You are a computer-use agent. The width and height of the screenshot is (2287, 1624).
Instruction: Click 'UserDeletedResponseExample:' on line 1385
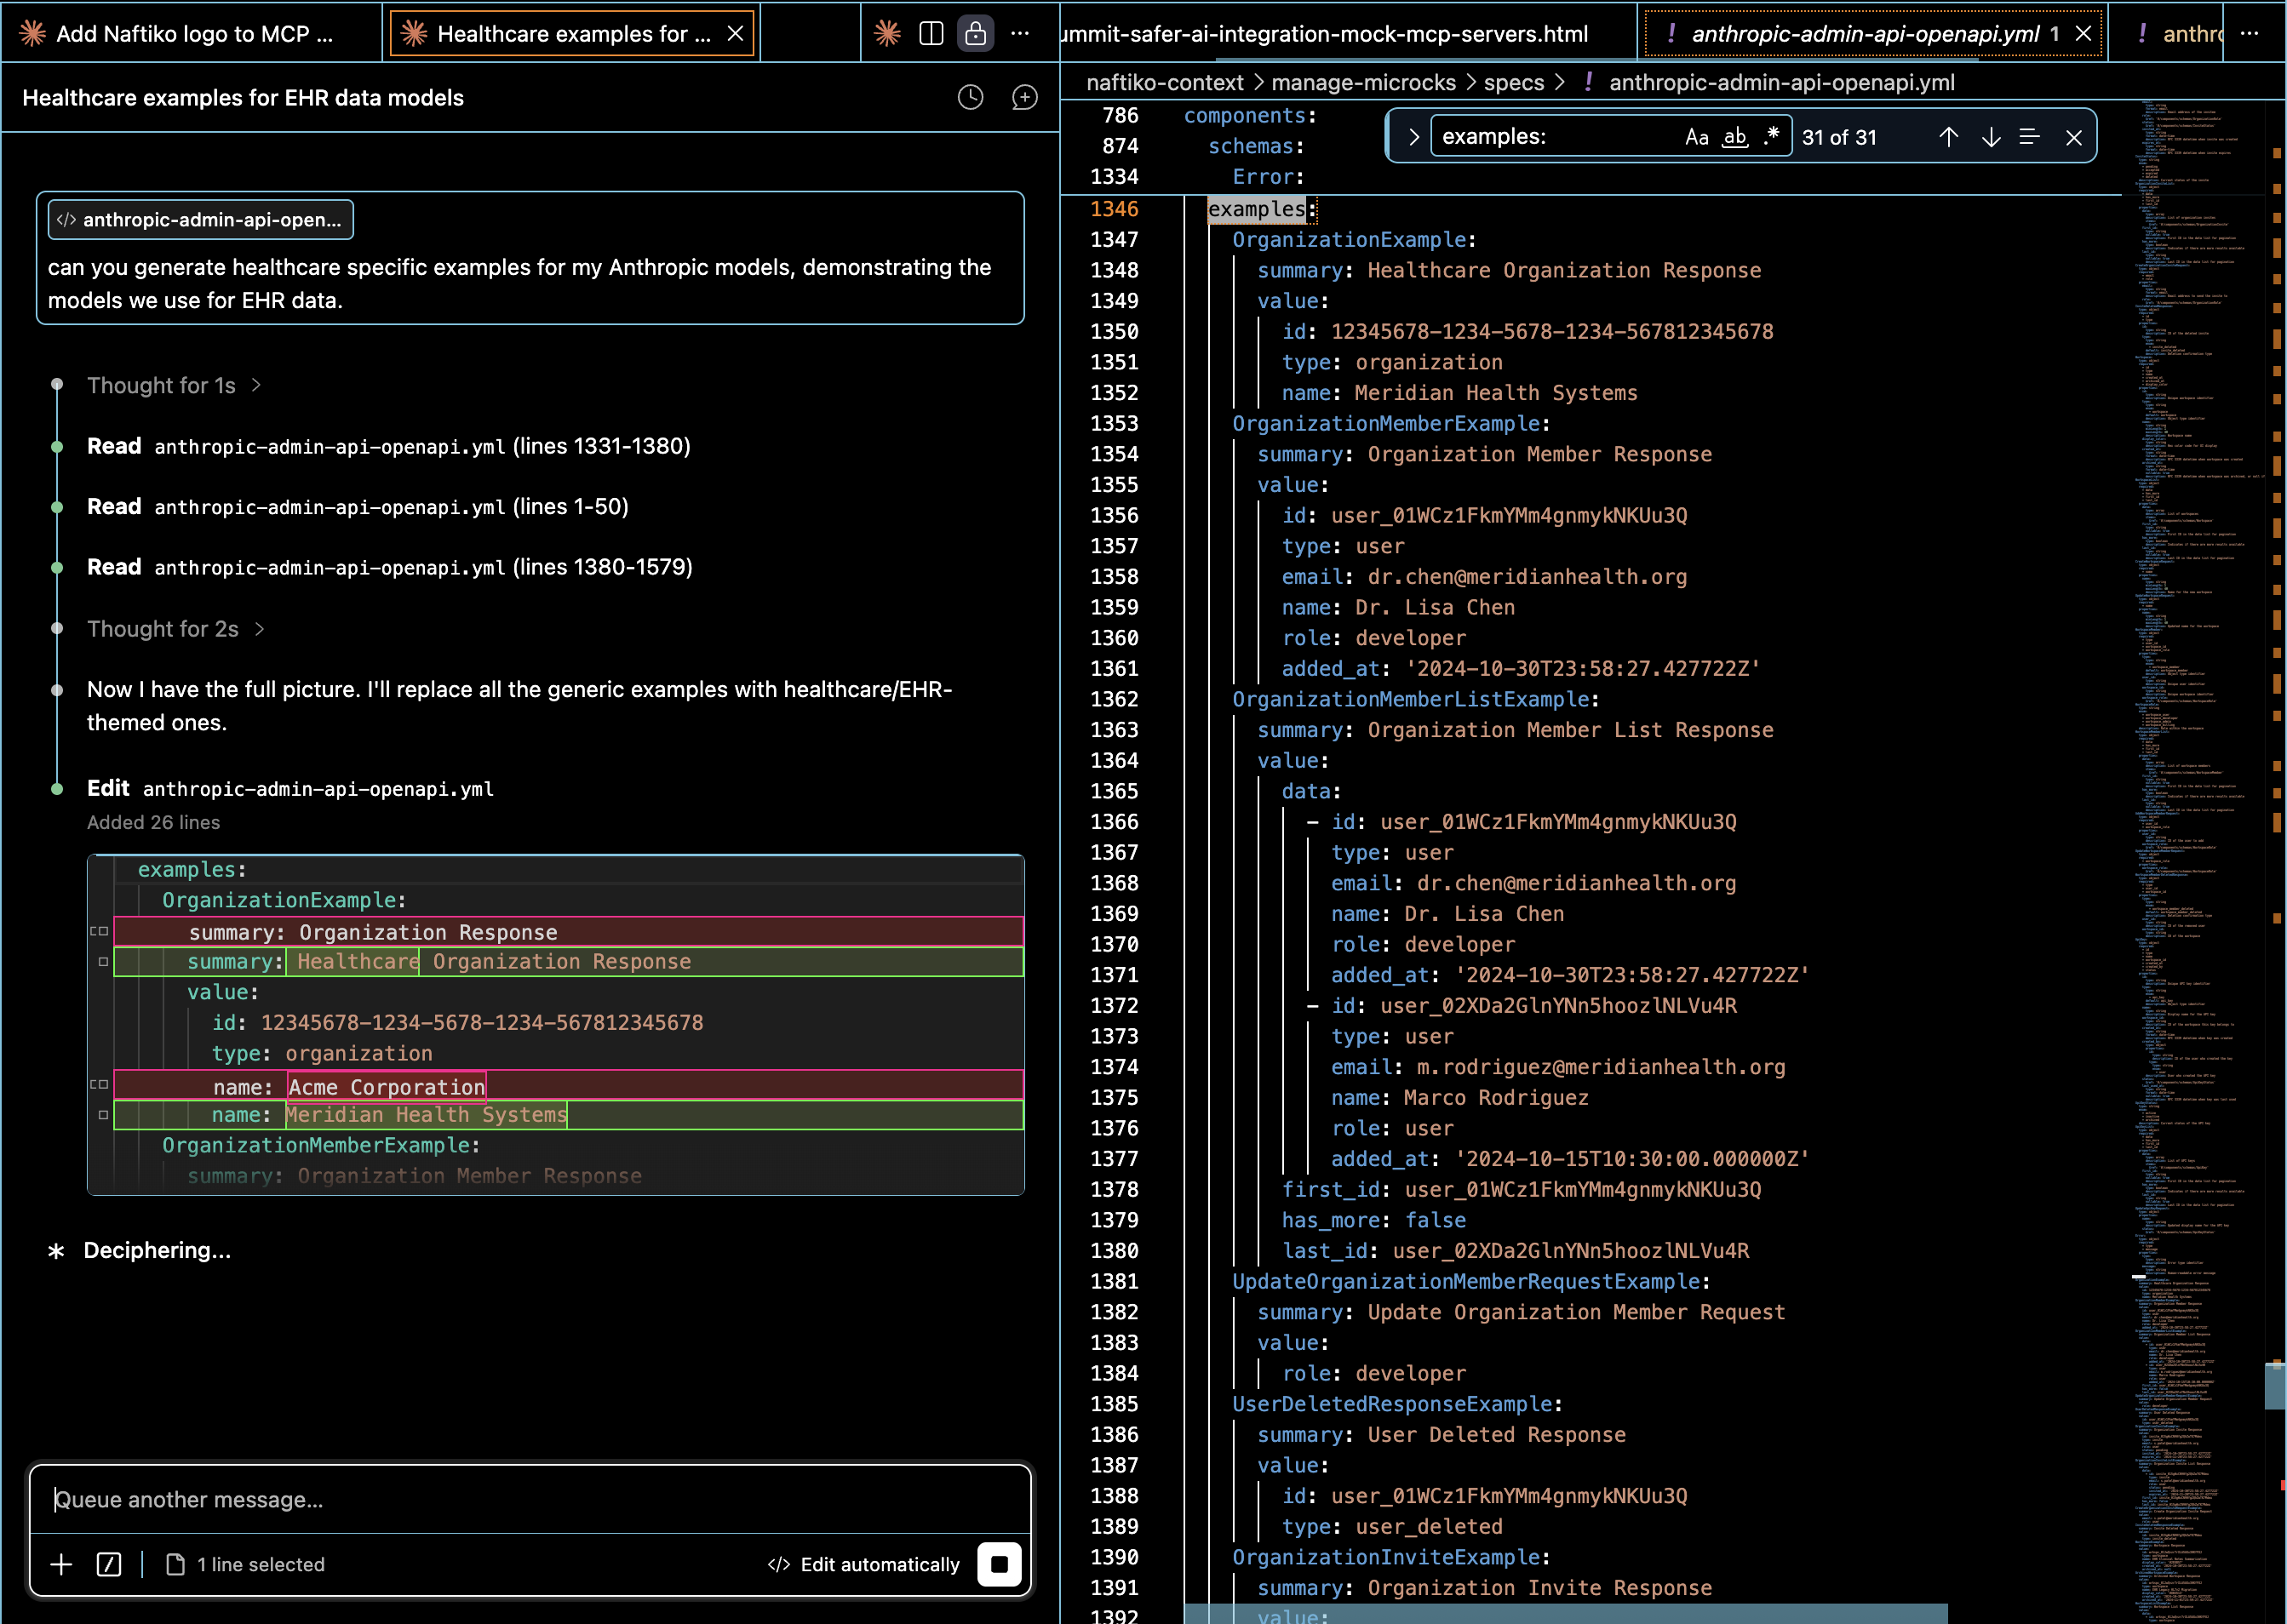1396,1404
